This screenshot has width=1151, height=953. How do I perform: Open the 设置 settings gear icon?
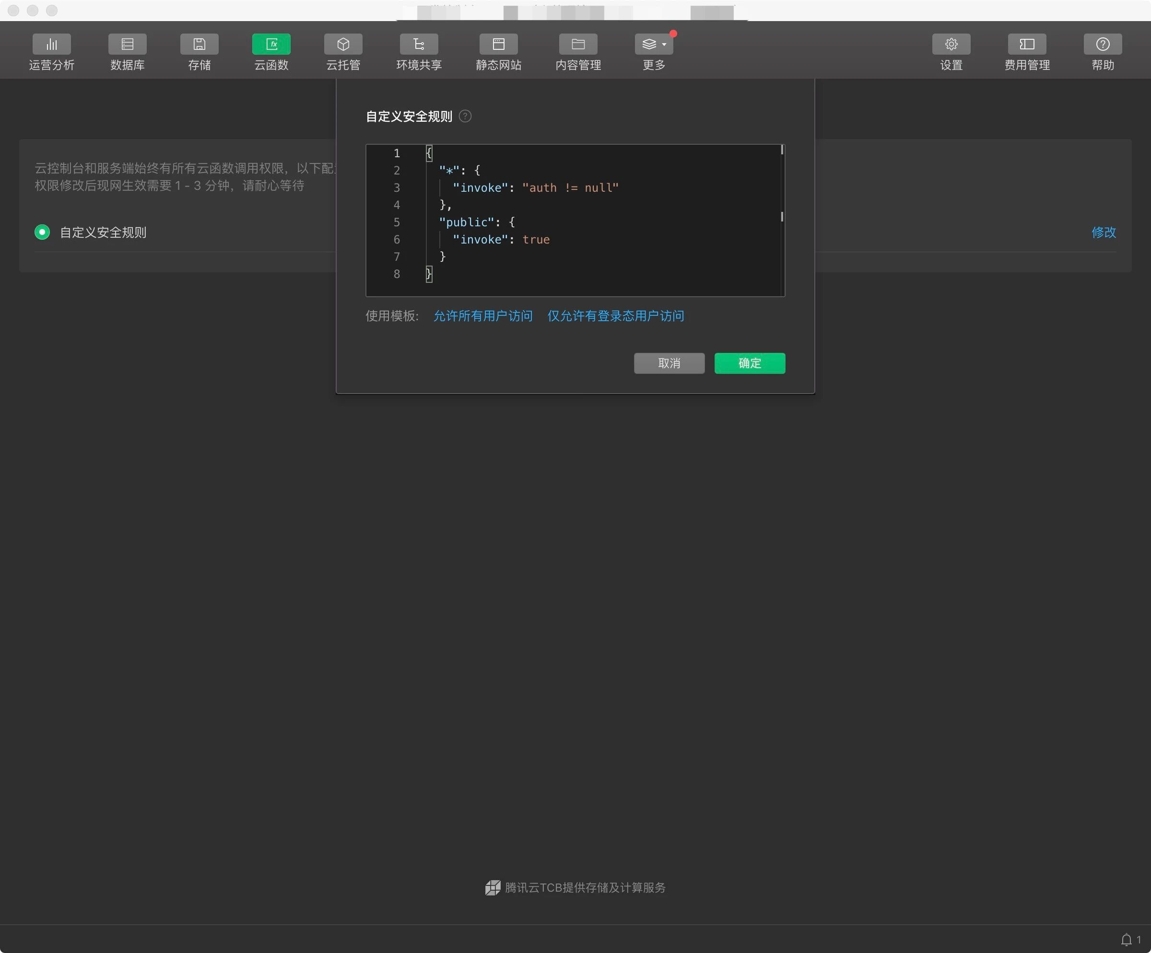tap(951, 45)
